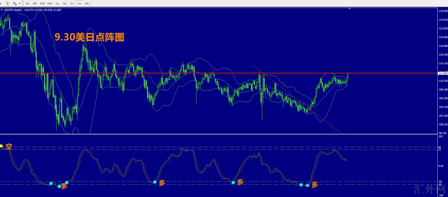Click the yellow sell signal dot
This screenshot has height=197, width=448.
[1, 146]
